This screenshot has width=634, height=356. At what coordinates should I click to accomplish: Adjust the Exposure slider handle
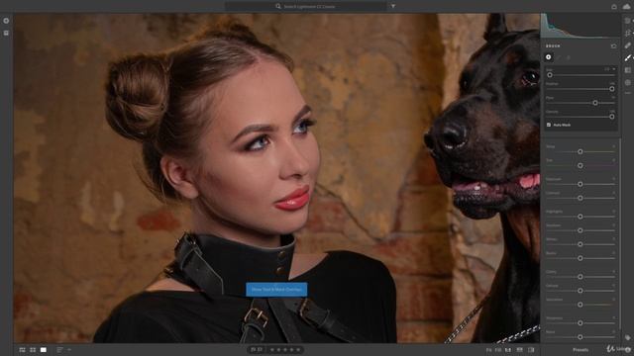tap(581, 184)
